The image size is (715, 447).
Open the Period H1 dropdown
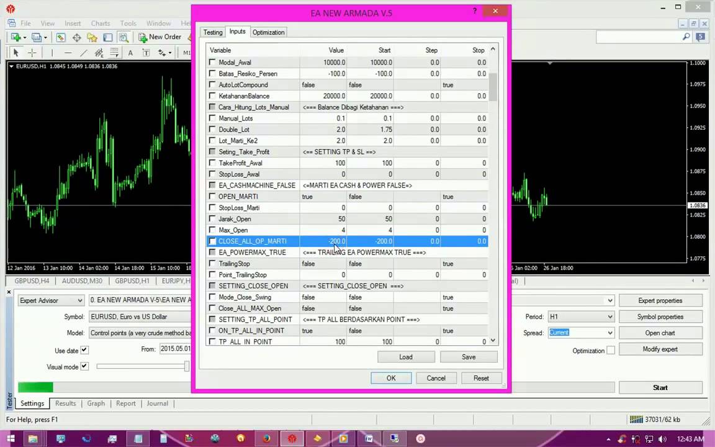pos(582,317)
